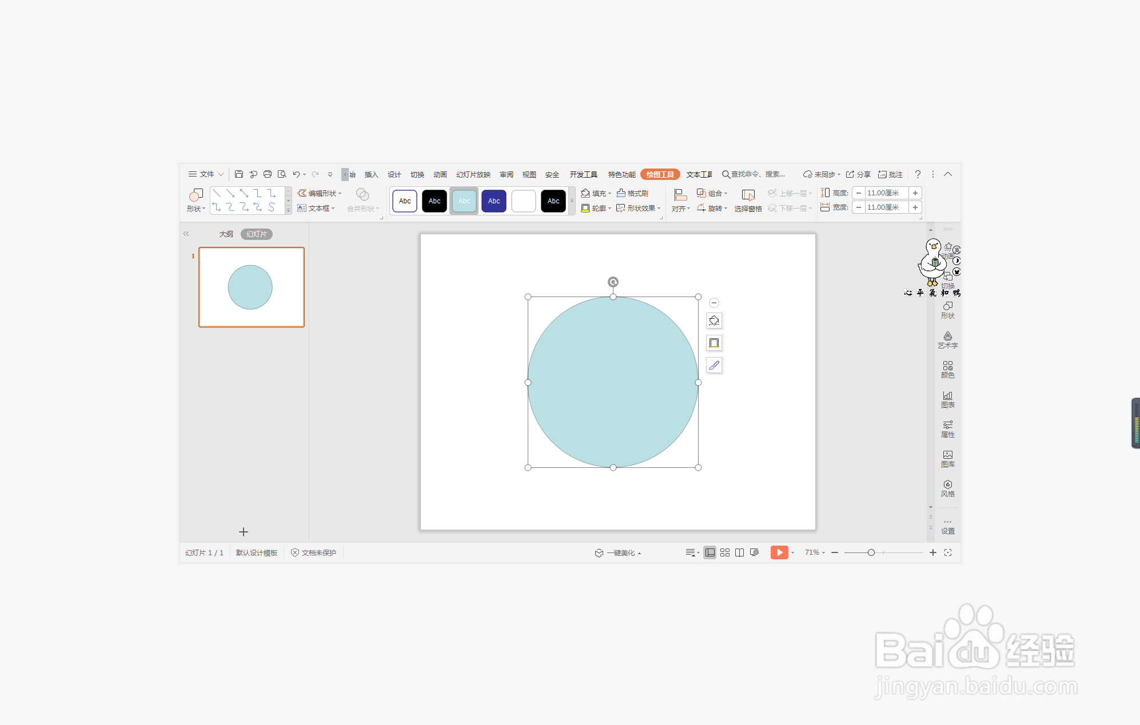Click the 分享 share button
This screenshot has width=1140, height=725.
click(859, 175)
